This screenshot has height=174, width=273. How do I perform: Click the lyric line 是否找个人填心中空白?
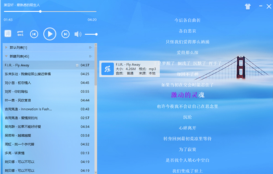[188, 160]
